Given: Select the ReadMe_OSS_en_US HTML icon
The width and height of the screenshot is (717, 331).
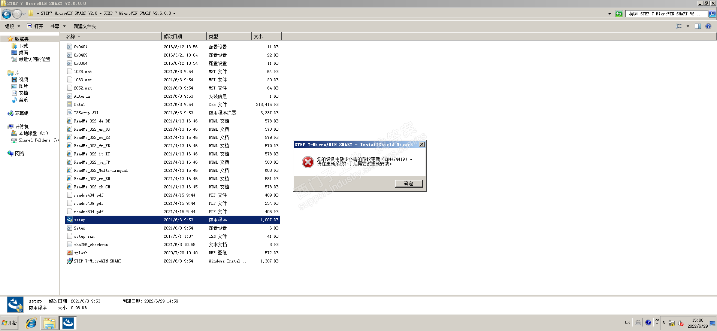Looking at the screenshot, I should point(70,129).
